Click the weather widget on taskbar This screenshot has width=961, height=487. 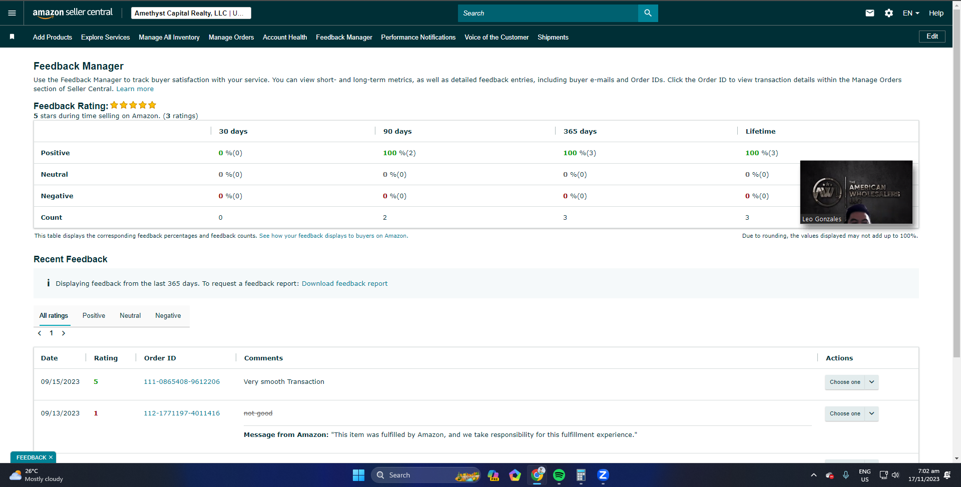pos(37,475)
